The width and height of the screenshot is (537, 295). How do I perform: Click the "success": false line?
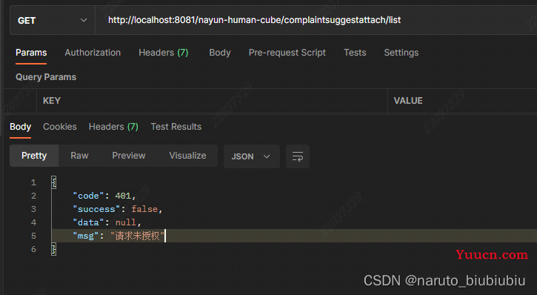pyautogui.click(x=117, y=209)
